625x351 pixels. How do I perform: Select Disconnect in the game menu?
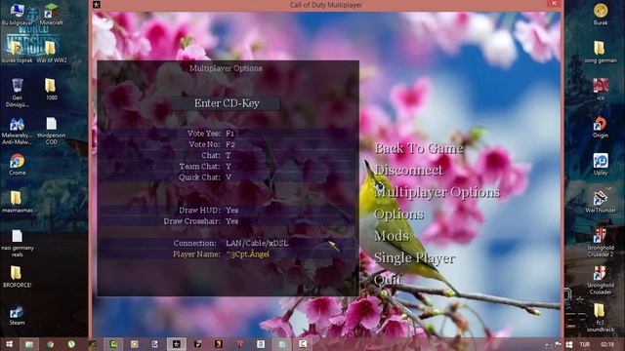click(408, 171)
